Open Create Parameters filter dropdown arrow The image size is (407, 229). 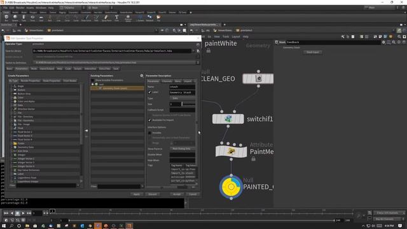point(78,185)
